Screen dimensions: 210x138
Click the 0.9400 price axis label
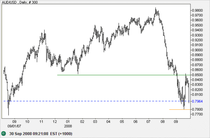[x=197, y=30]
